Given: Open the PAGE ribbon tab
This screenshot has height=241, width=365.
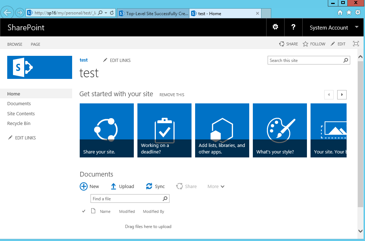Looking at the screenshot, I should (35, 44).
